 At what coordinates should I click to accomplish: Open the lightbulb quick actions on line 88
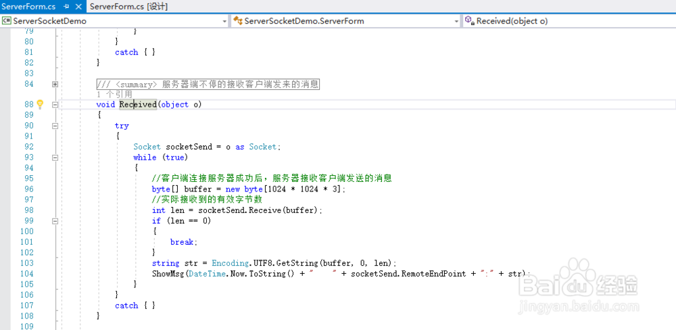tap(40, 104)
